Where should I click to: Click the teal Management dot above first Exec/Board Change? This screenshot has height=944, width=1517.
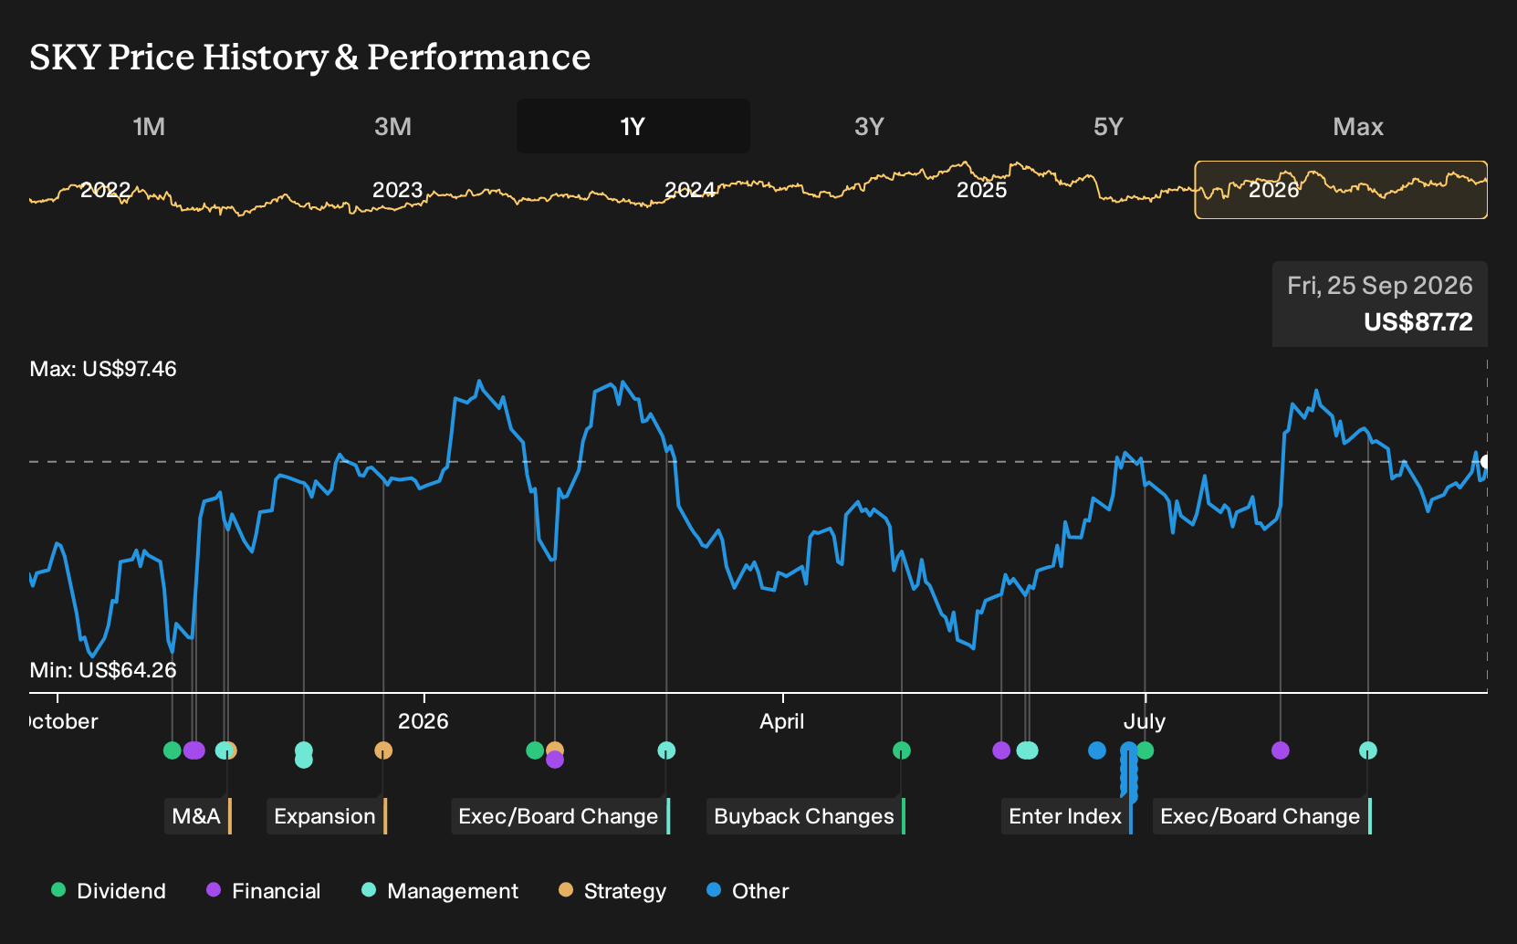pyautogui.click(x=666, y=750)
